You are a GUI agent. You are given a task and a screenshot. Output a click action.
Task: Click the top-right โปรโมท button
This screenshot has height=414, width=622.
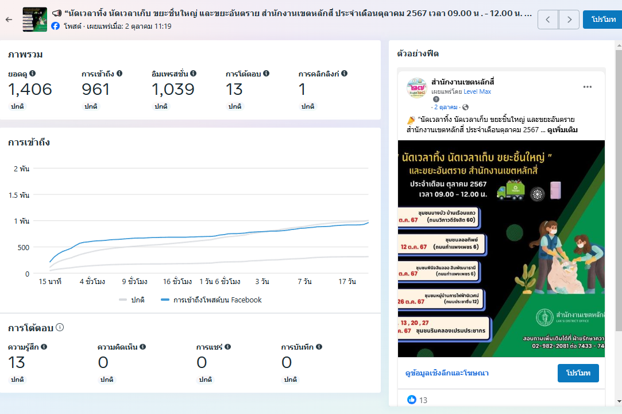[602, 20]
